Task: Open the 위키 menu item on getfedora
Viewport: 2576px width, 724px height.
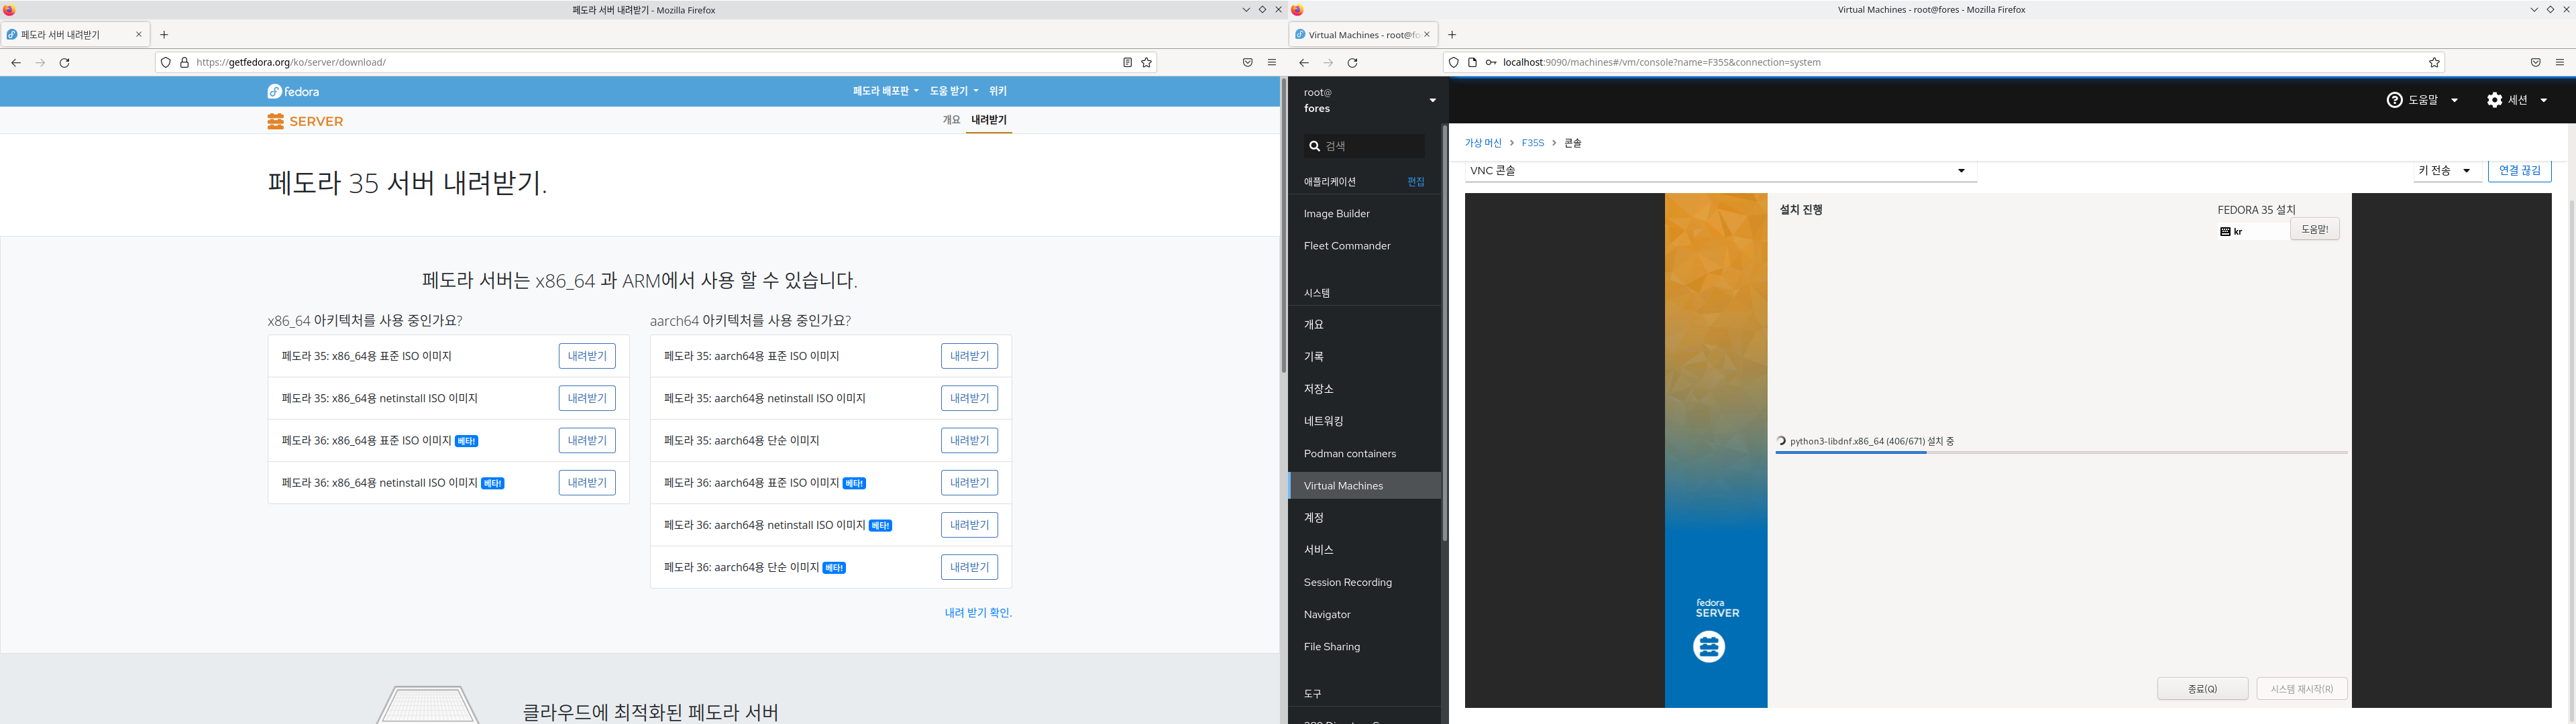Action: (998, 91)
